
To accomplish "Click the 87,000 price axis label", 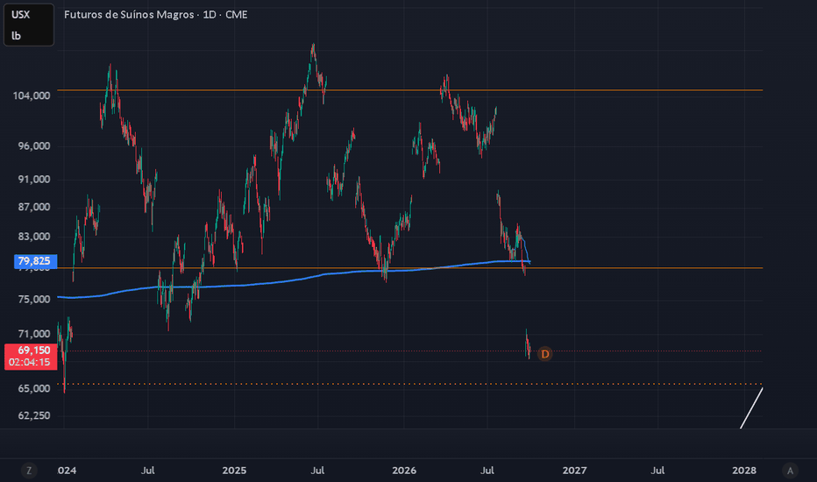I will 34,208.
